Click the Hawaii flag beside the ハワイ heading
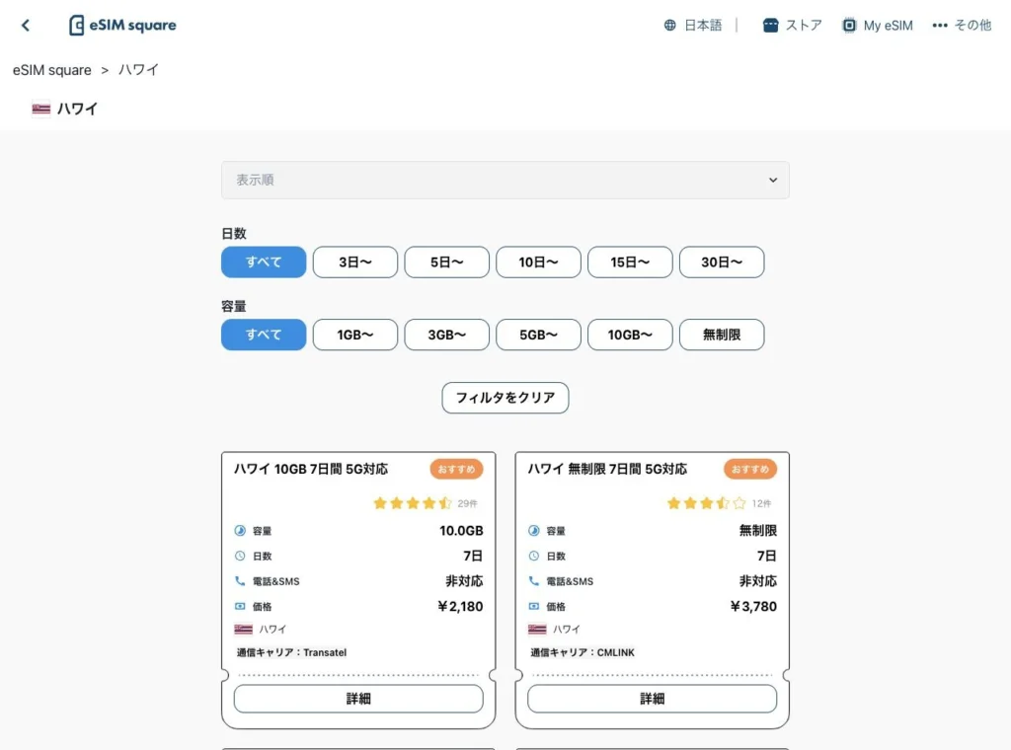1011x750 pixels. click(41, 109)
